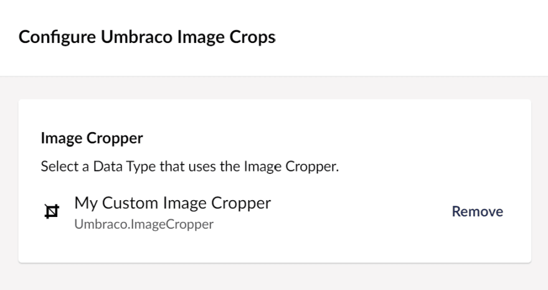Click the Umbraco.ImageCropper alias text
The height and width of the screenshot is (290, 548).
pos(144,225)
